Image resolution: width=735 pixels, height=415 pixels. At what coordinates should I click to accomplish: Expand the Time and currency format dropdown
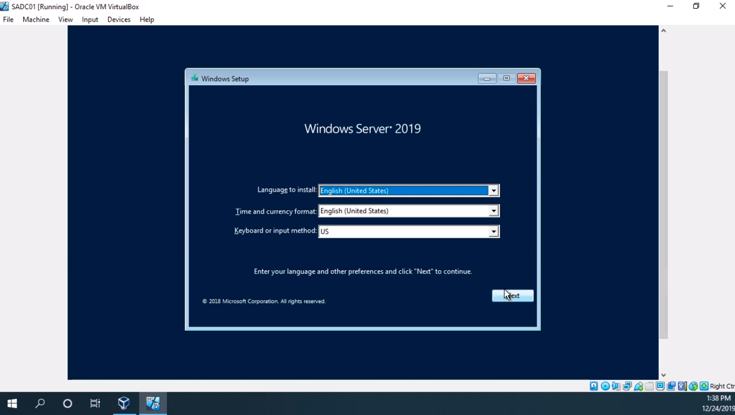click(x=493, y=211)
